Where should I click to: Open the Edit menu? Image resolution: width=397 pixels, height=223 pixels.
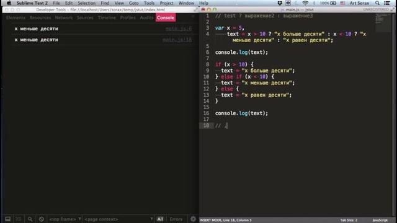[69, 3]
